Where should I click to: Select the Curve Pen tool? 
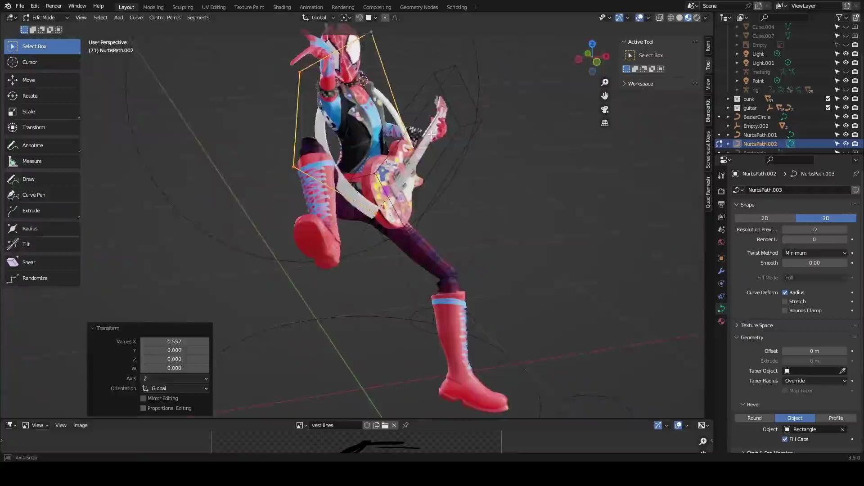[x=33, y=195]
